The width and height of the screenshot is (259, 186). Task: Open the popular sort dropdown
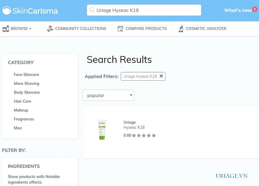pyautogui.click(x=108, y=95)
